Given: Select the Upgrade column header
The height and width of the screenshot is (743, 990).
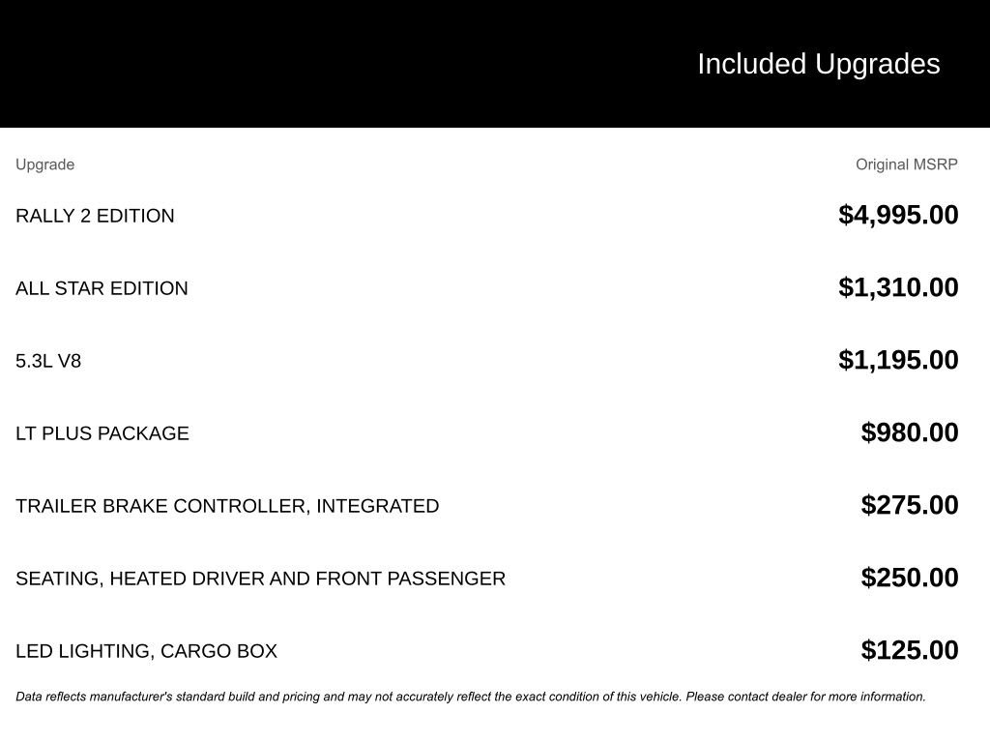Looking at the screenshot, I should click(44, 164).
